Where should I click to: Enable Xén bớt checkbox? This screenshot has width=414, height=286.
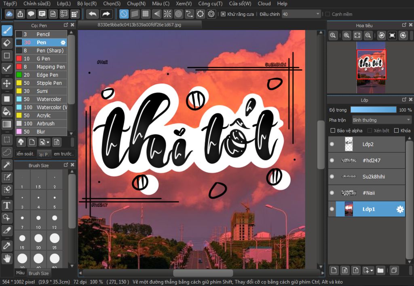[x=370, y=130]
